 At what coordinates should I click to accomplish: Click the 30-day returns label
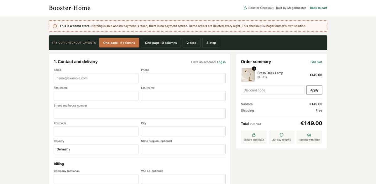(281, 140)
